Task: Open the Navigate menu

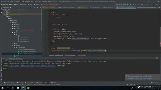Action: [17, 1]
